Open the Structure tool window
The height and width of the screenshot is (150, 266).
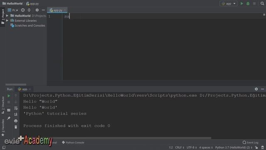point(3,105)
